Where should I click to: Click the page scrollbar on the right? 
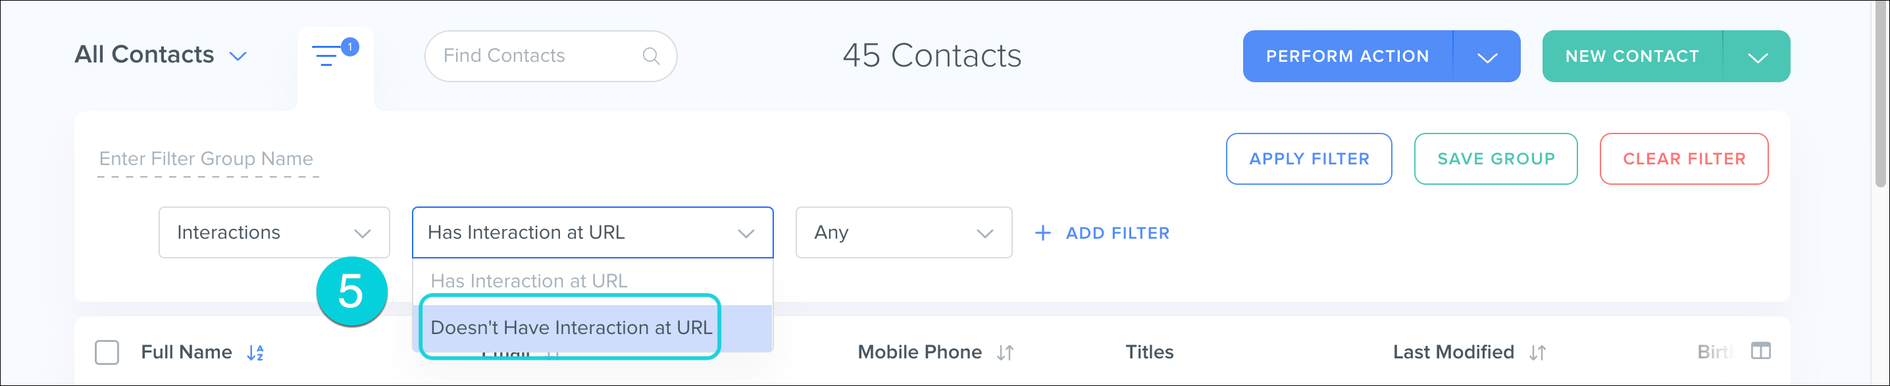[1881, 95]
